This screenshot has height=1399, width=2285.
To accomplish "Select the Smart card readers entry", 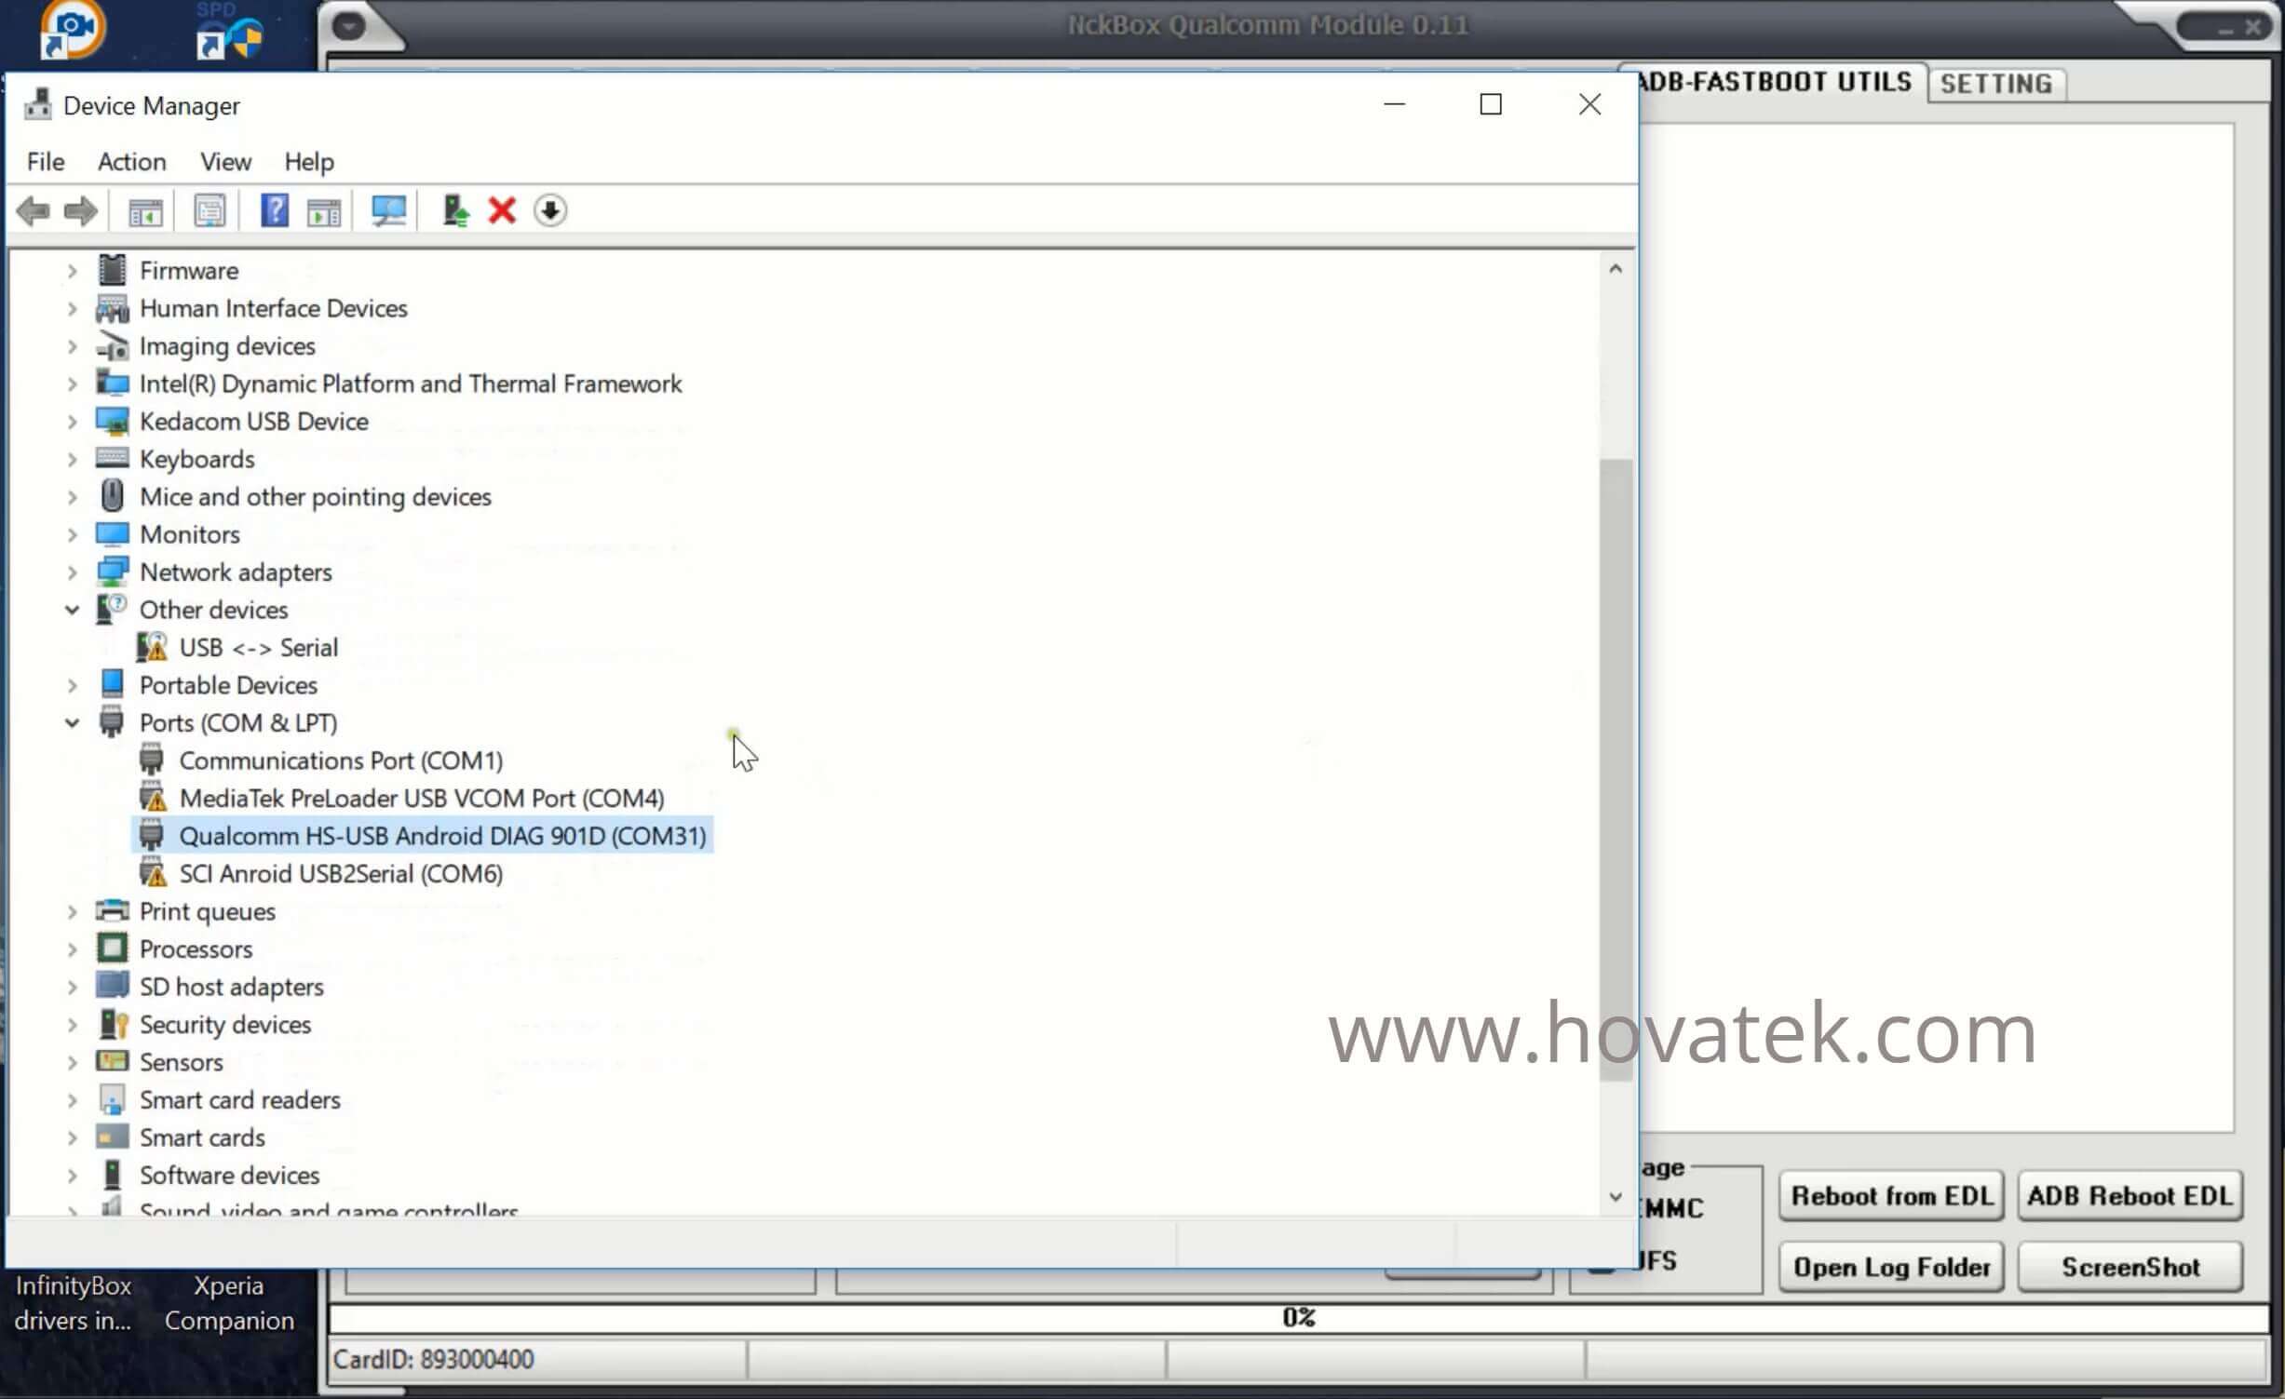I will (x=239, y=1099).
